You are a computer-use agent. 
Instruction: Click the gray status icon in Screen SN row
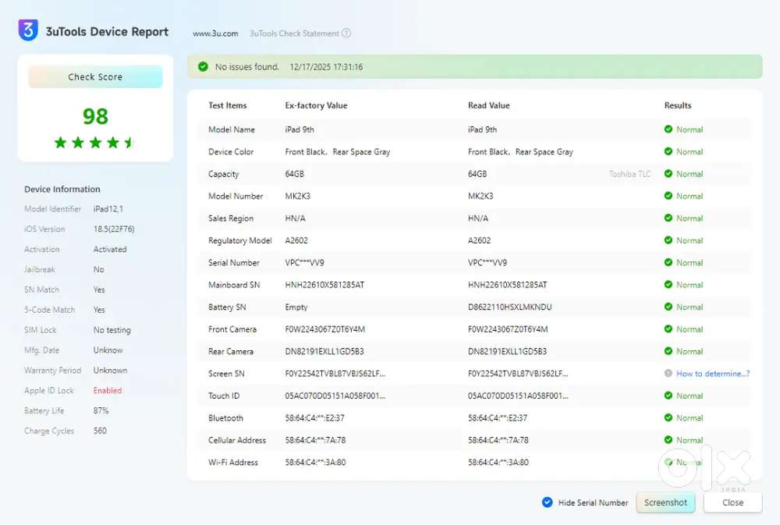(668, 374)
